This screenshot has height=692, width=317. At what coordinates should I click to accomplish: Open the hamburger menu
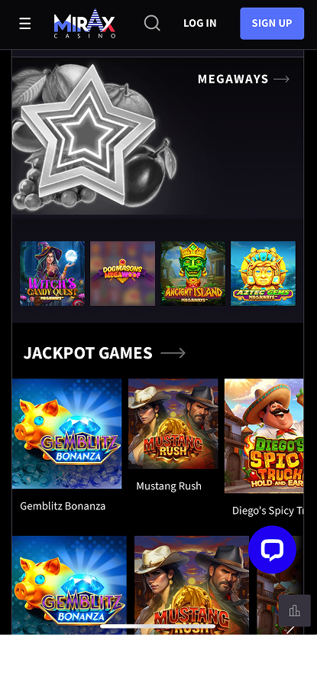(x=25, y=24)
